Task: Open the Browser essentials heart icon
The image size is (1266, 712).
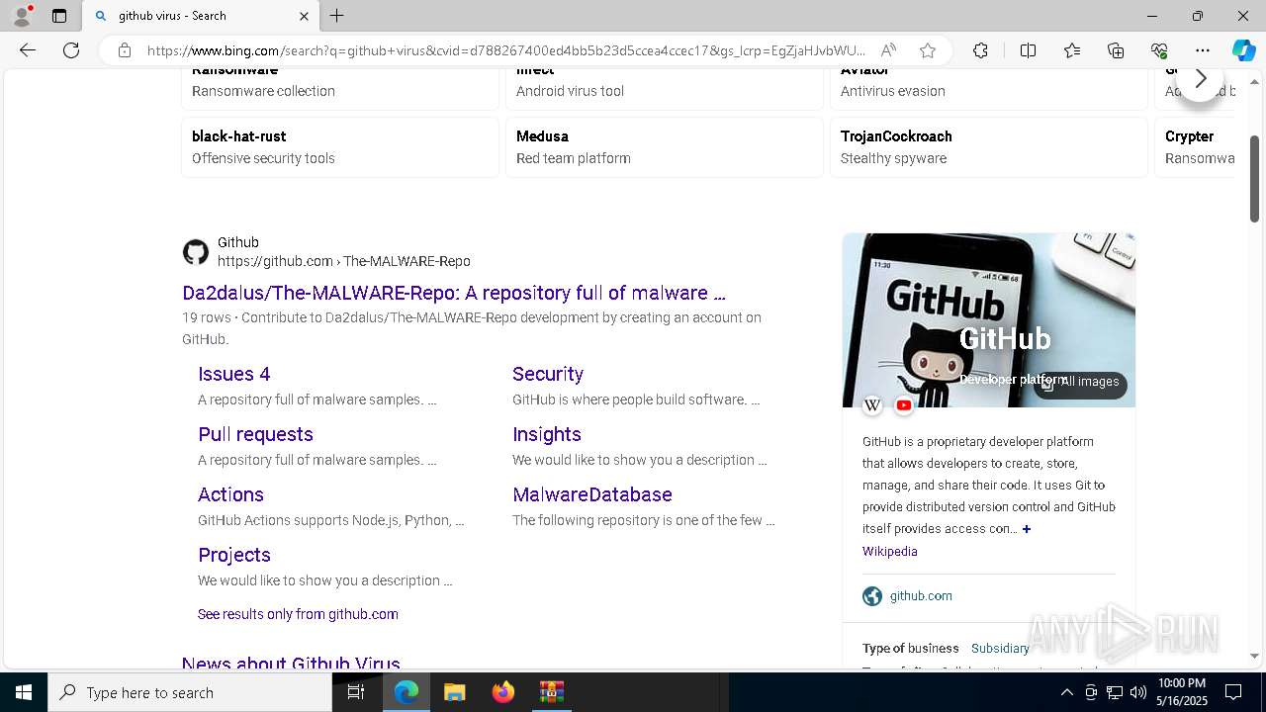Action: pos(1159,50)
